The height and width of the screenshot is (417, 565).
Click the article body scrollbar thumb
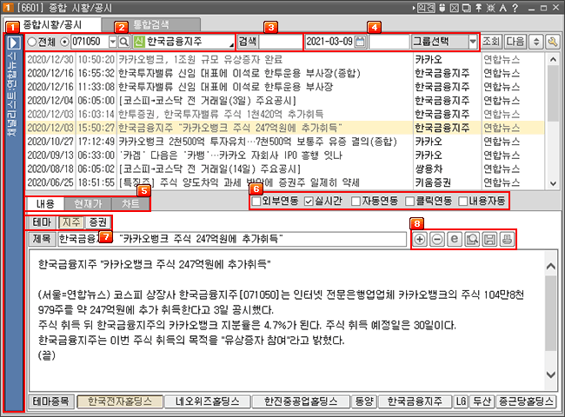coord(550,314)
